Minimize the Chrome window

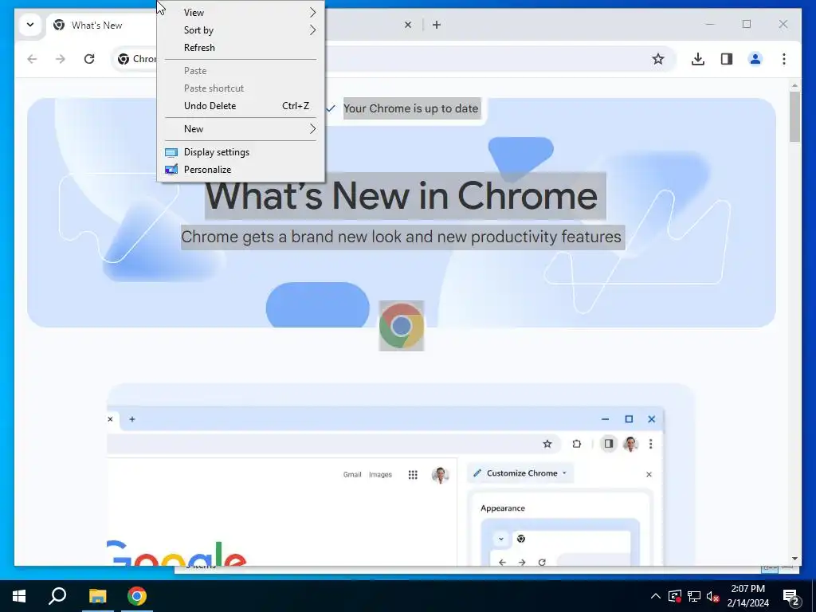point(710,24)
